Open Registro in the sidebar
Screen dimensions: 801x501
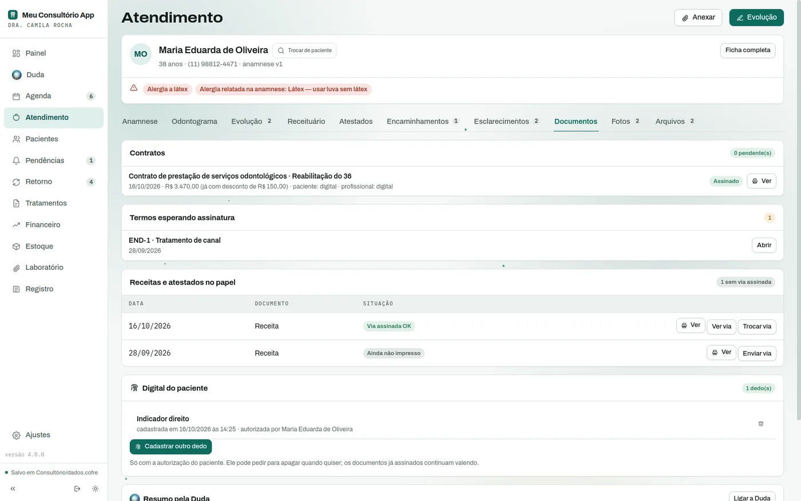click(x=54, y=289)
